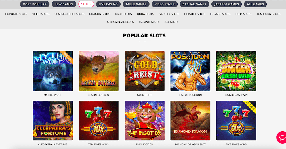
Task: Click the Five Times Wins title link
Action: [236, 144]
